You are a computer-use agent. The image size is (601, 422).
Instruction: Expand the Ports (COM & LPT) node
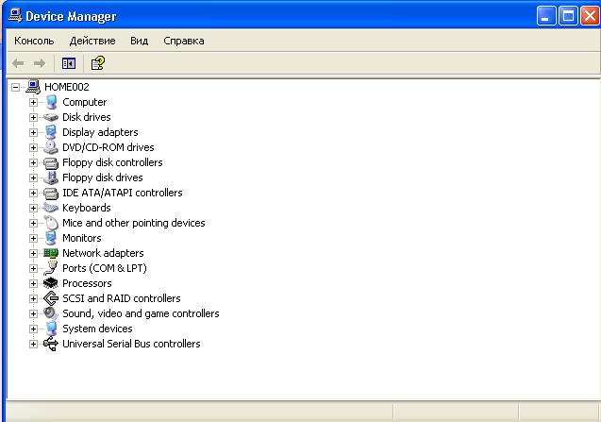pos(33,268)
